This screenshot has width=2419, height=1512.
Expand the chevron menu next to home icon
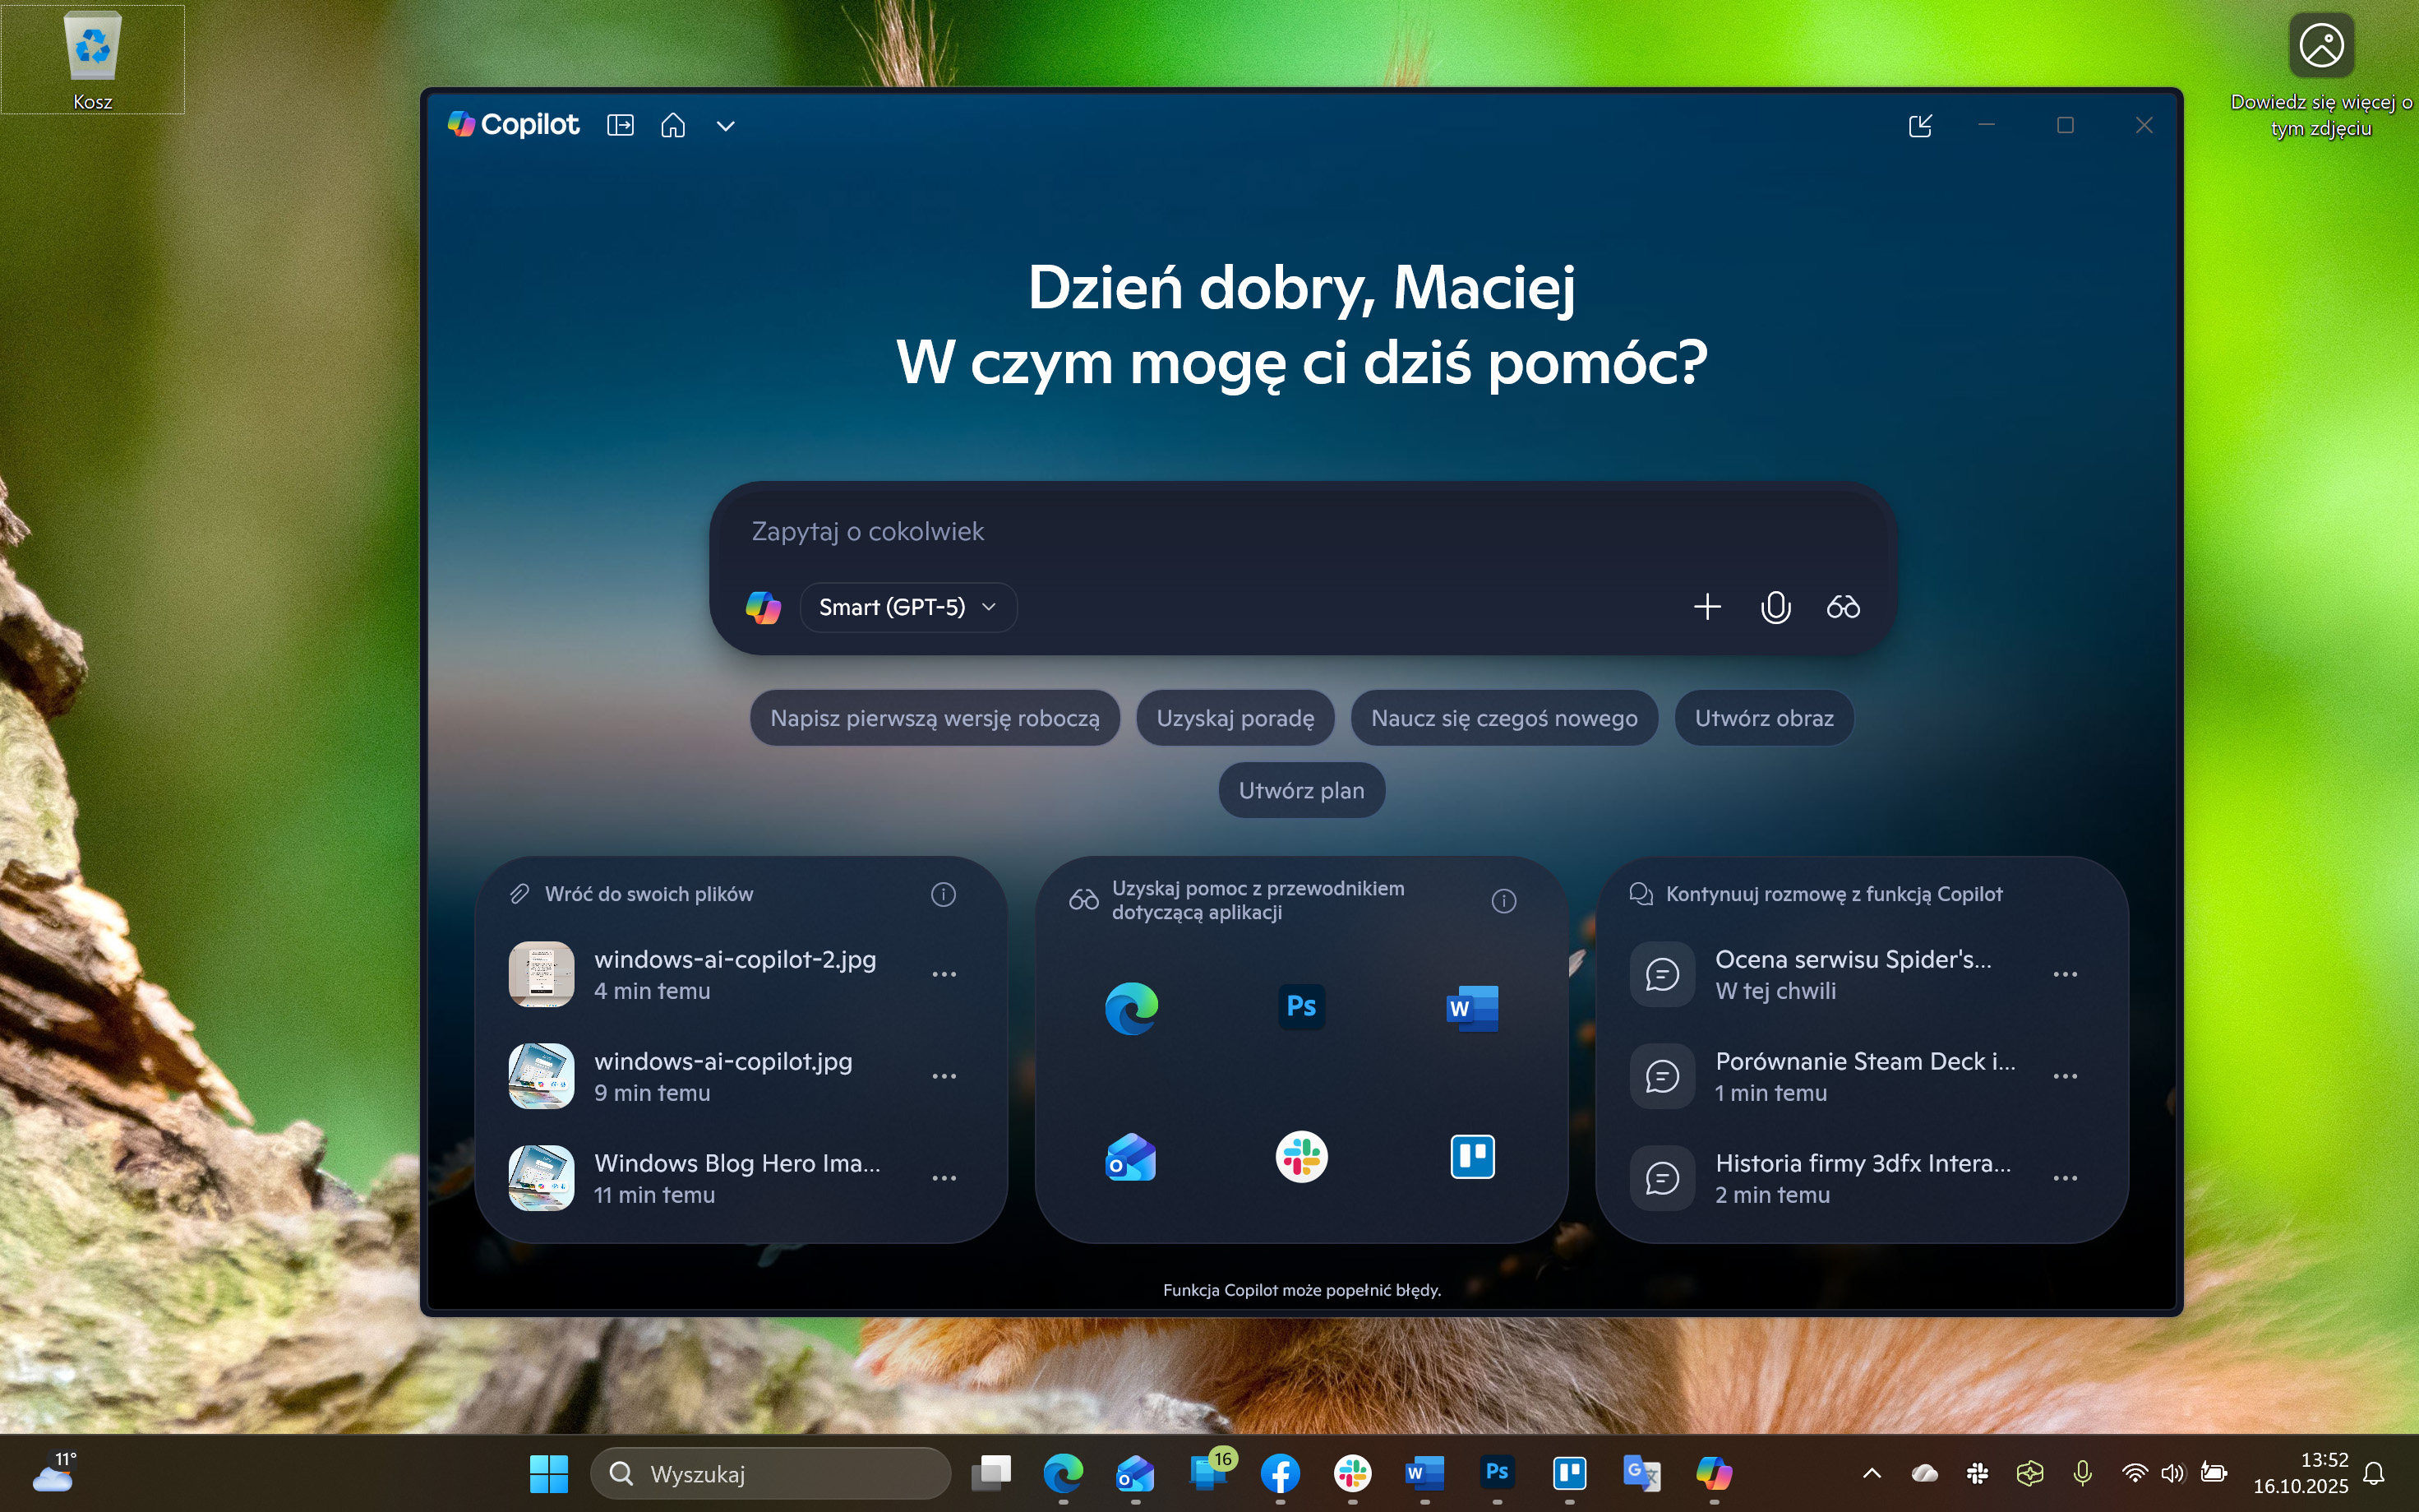pos(726,126)
